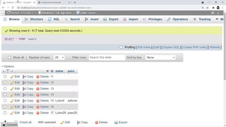This screenshot has height=127, width=226.
Task: Select the checkbox for row 17
Action: 5,113
